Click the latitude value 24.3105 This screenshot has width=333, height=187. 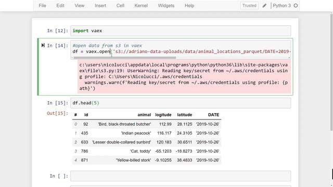coord(185,133)
